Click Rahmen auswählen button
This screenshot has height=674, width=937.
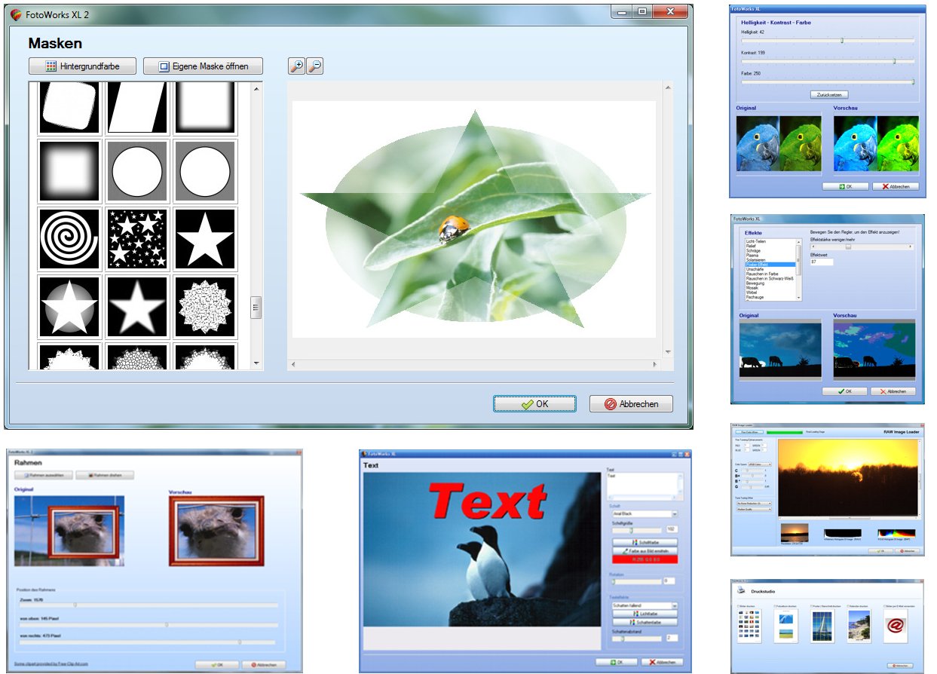click(44, 475)
